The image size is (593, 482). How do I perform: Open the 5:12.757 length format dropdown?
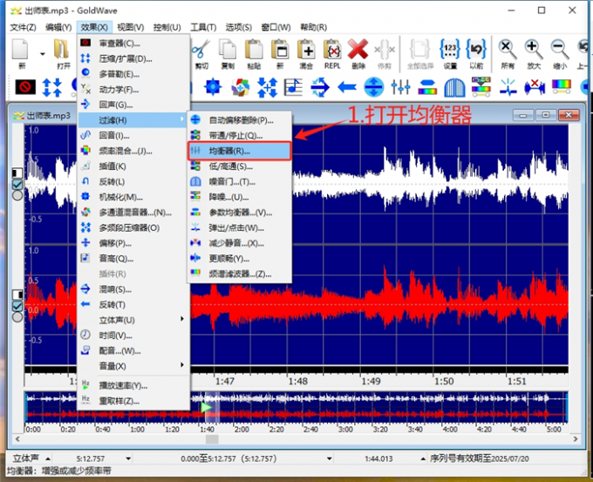[128, 459]
